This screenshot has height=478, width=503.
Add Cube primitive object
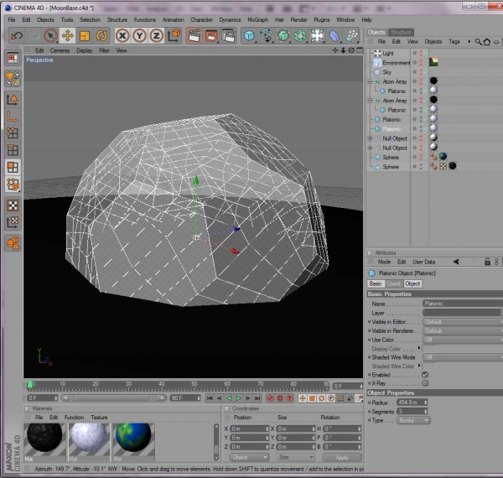click(249, 35)
